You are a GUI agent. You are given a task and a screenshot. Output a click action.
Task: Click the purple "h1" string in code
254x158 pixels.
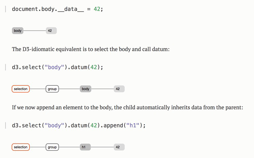133,125
